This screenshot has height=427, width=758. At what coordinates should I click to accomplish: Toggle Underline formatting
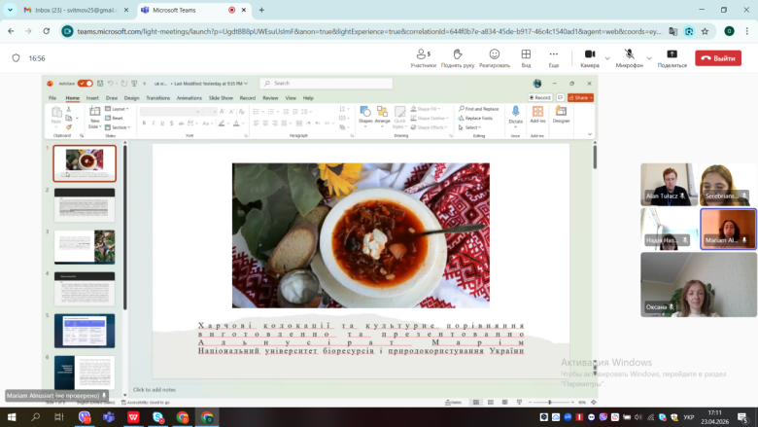point(162,124)
